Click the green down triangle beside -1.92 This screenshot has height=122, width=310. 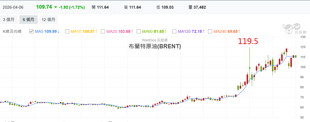tap(56, 7)
